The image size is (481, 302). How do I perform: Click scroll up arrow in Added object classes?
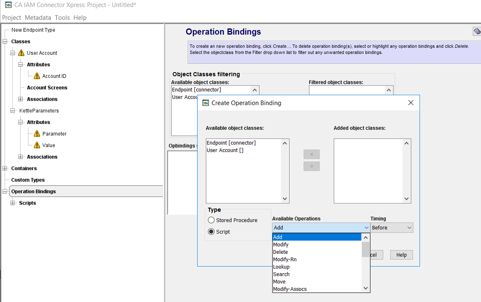(x=406, y=143)
